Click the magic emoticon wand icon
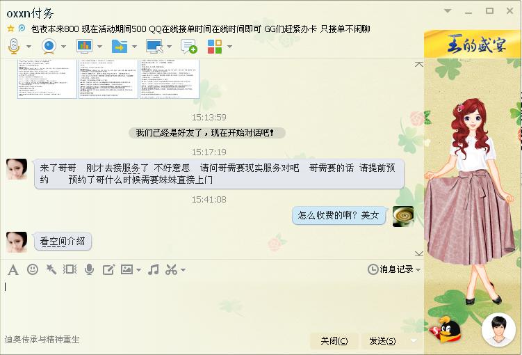522x355 pixels. (x=51, y=269)
